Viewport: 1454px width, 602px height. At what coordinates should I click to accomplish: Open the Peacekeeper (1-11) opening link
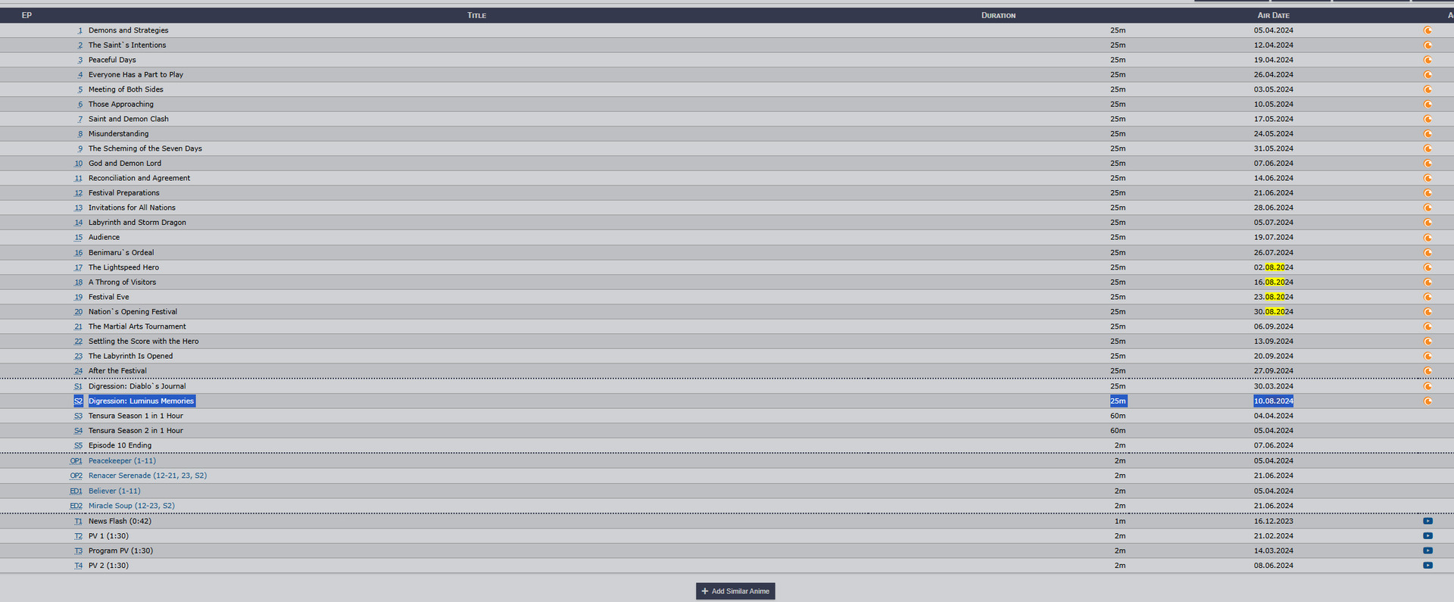(122, 460)
